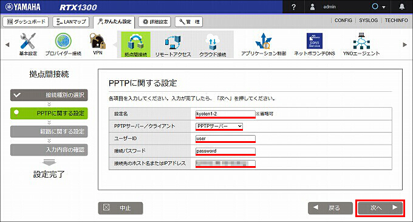Click the ユーザーID input field
The width and height of the screenshot is (413, 222).
point(225,139)
